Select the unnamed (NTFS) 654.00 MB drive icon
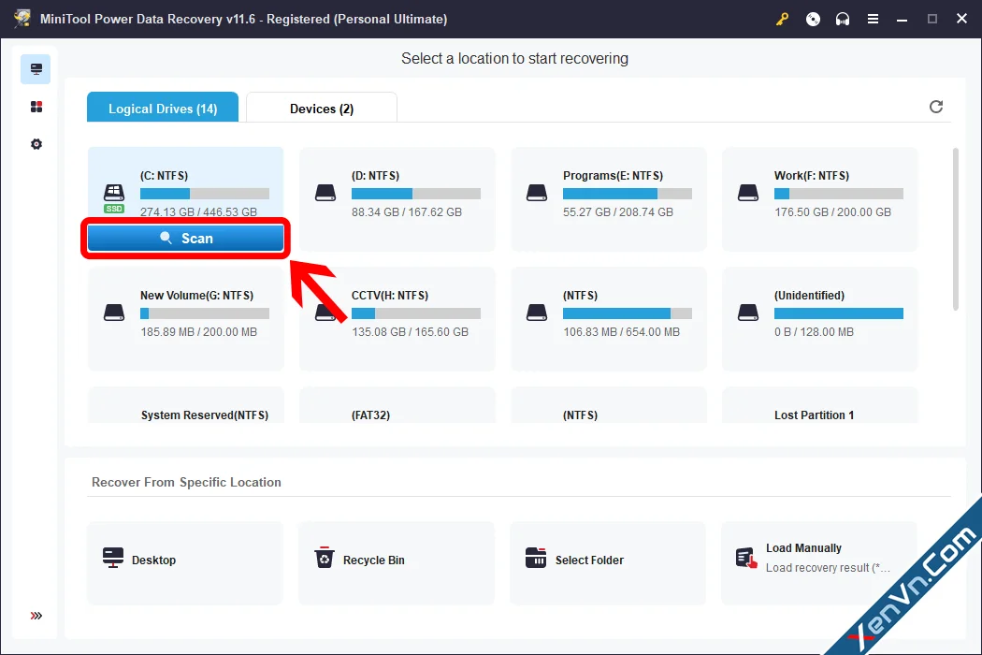 [x=537, y=313]
